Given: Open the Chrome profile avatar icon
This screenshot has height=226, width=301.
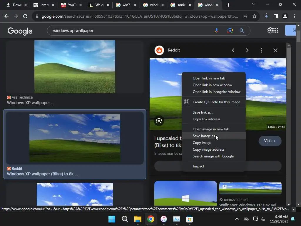Looking at the screenshot, I should [x=285, y=16].
